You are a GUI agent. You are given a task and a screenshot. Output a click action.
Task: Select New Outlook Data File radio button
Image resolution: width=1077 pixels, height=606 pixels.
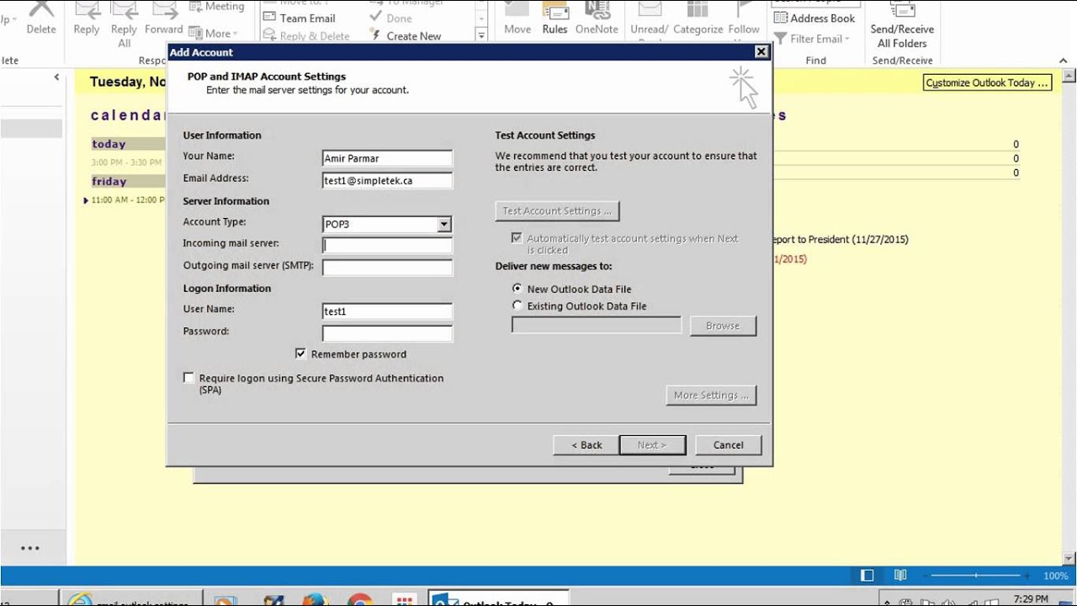click(517, 288)
